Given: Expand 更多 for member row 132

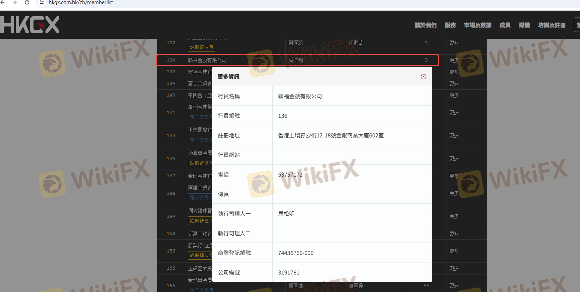Looking at the screenshot, I should [x=454, y=43].
